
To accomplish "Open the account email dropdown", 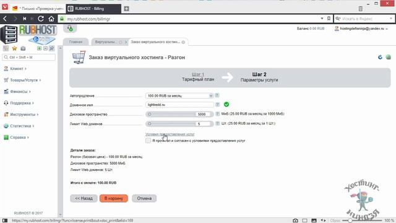I will click(x=361, y=28).
